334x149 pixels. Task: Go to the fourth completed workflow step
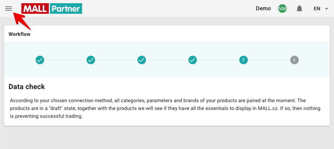coord(193,60)
